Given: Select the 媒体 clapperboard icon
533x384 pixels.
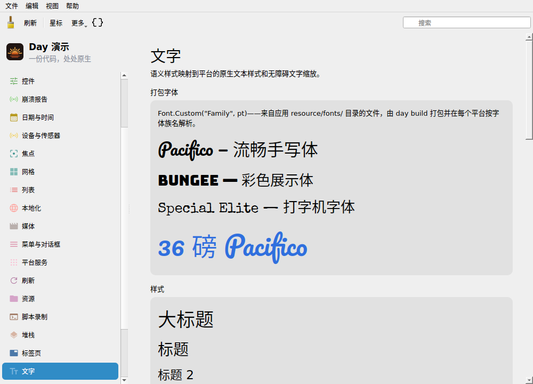Looking at the screenshot, I should pyautogui.click(x=14, y=226).
